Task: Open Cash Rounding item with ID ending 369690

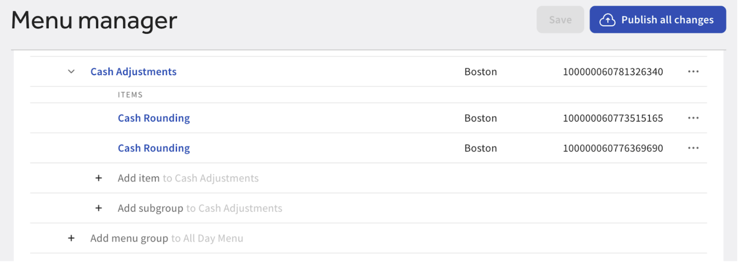Action: tap(154, 148)
